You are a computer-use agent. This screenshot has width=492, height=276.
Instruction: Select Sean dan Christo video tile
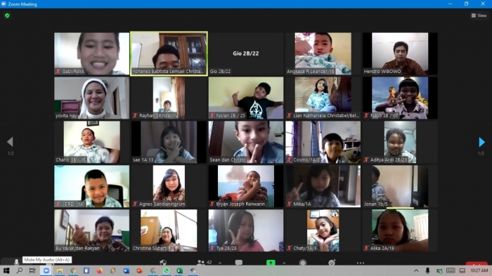pos(246,142)
